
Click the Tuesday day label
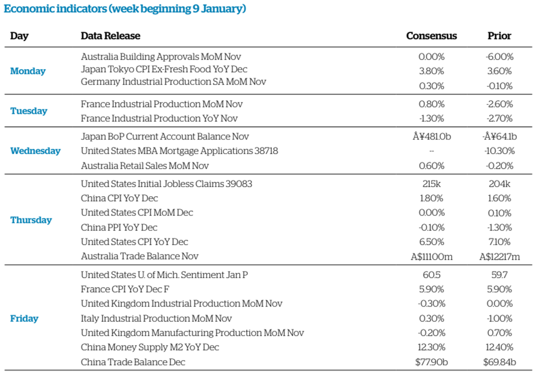[29, 111]
